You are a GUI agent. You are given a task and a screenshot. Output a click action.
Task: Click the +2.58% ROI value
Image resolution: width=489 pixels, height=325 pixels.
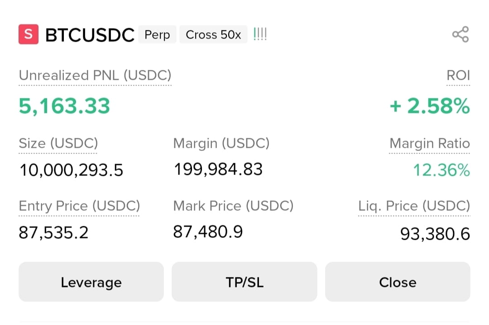coord(430,106)
